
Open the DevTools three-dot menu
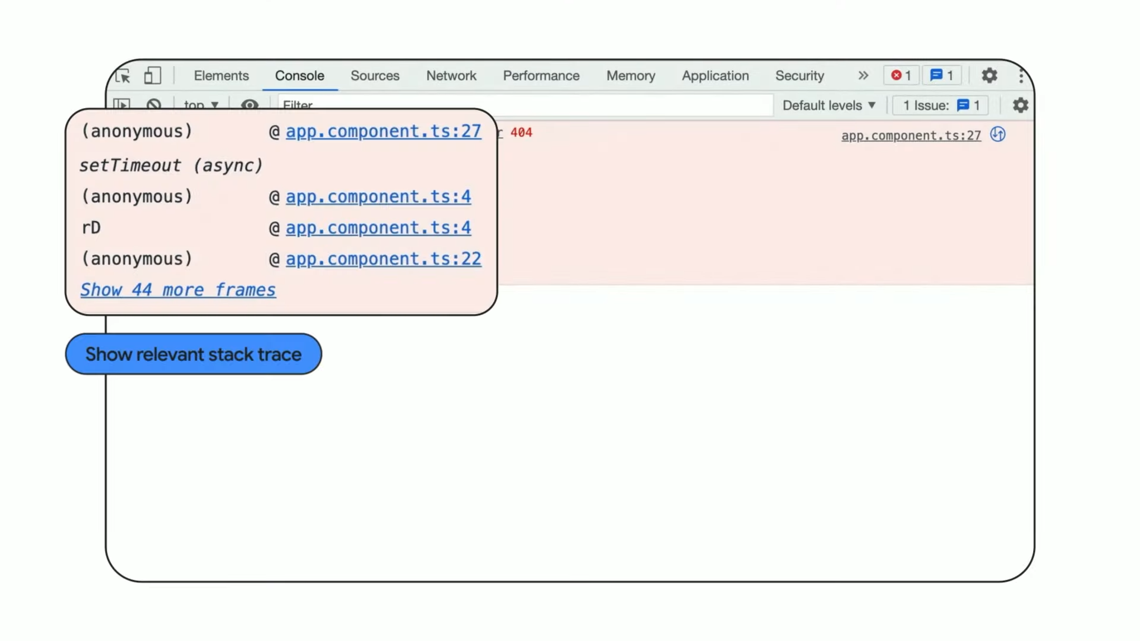click(x=1021, y=75)
